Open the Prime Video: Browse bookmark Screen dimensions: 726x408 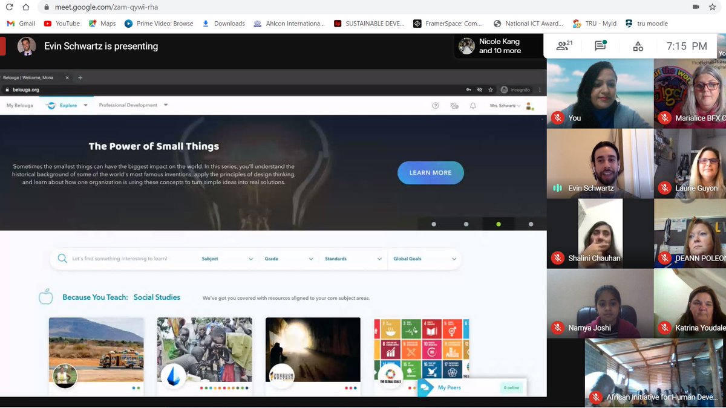pos(159,24)
